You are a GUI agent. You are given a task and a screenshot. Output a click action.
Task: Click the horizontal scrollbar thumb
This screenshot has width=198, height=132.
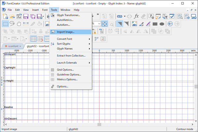[99, 124]
